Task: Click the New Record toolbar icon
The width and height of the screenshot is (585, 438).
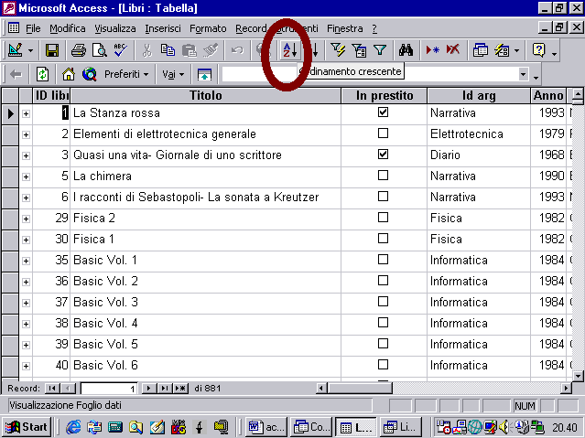Action: click(x=432, y=50)
